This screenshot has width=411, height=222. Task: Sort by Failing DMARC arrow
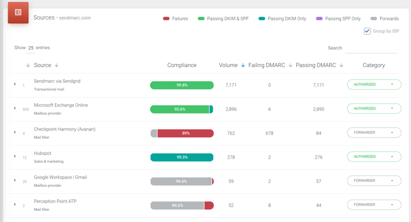[290, 65]
